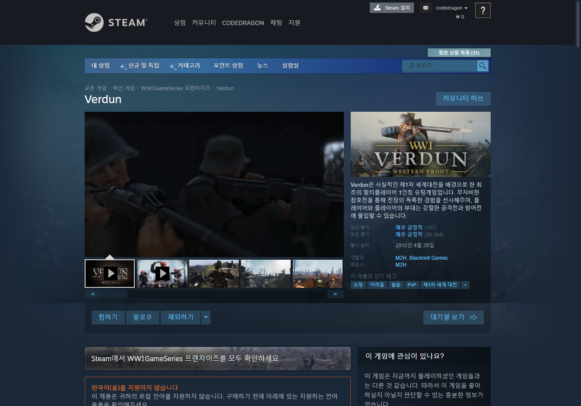The image size is (581, 406).
Task: Click the 대기열 보기 queue button
Action: (x=453, y=317)
